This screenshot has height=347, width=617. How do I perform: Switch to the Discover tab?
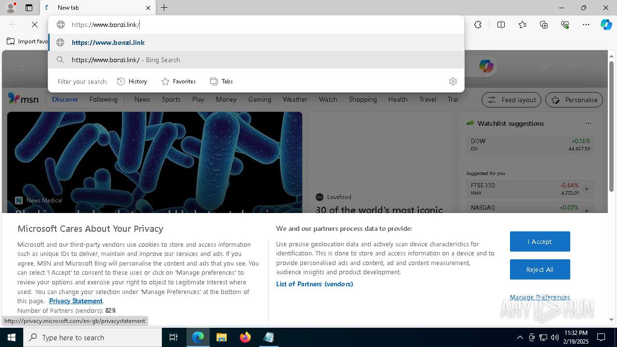point(65,99)
